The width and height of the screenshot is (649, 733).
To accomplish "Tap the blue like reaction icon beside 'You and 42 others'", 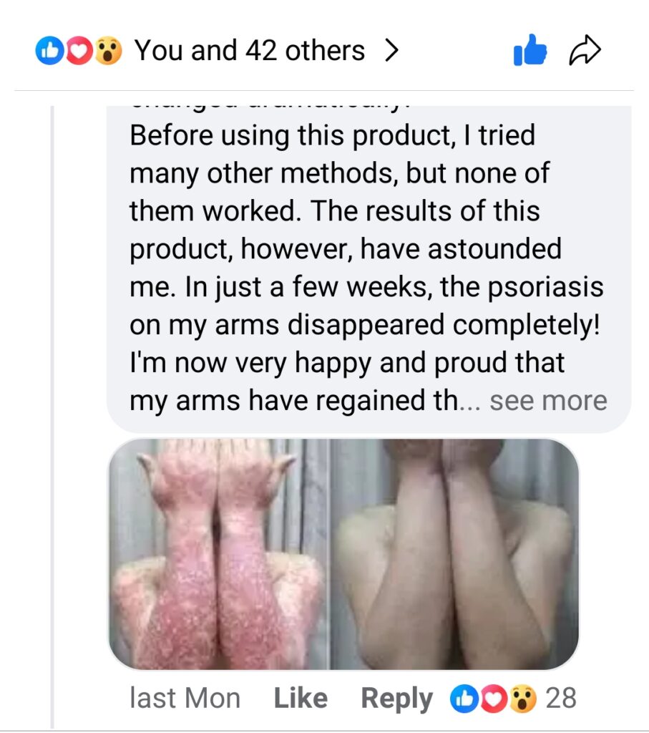I will coord(48,52).
